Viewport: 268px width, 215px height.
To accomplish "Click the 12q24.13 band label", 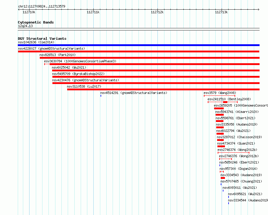I will coord(25,26).
